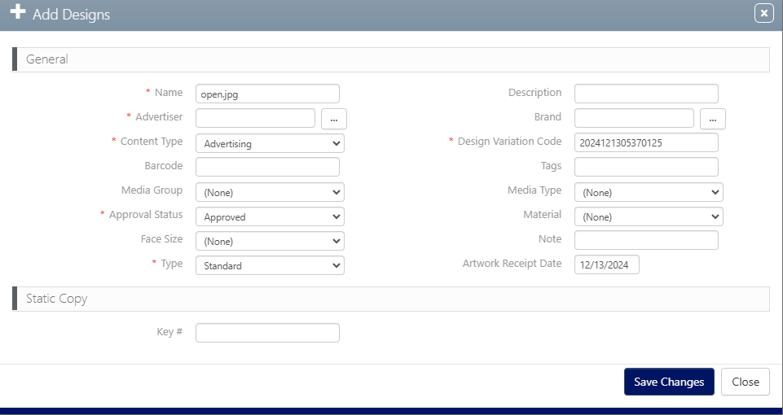Open Advertiser lookup ellipsis button
Viewport: 783px width, 415px height.
[334, 119]
